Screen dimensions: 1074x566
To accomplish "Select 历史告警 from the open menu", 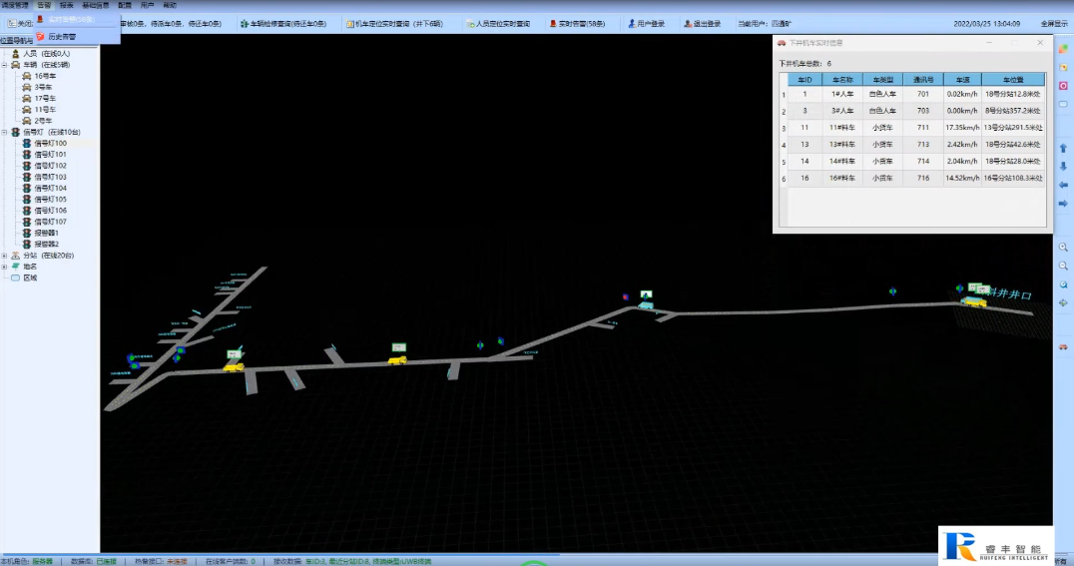I will coord(61,37).
